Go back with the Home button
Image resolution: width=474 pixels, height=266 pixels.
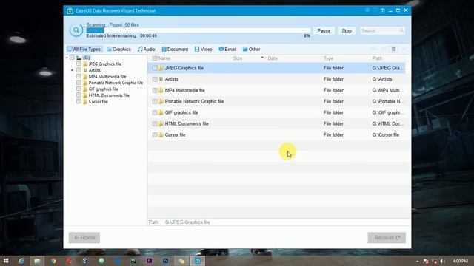(84, 238)
